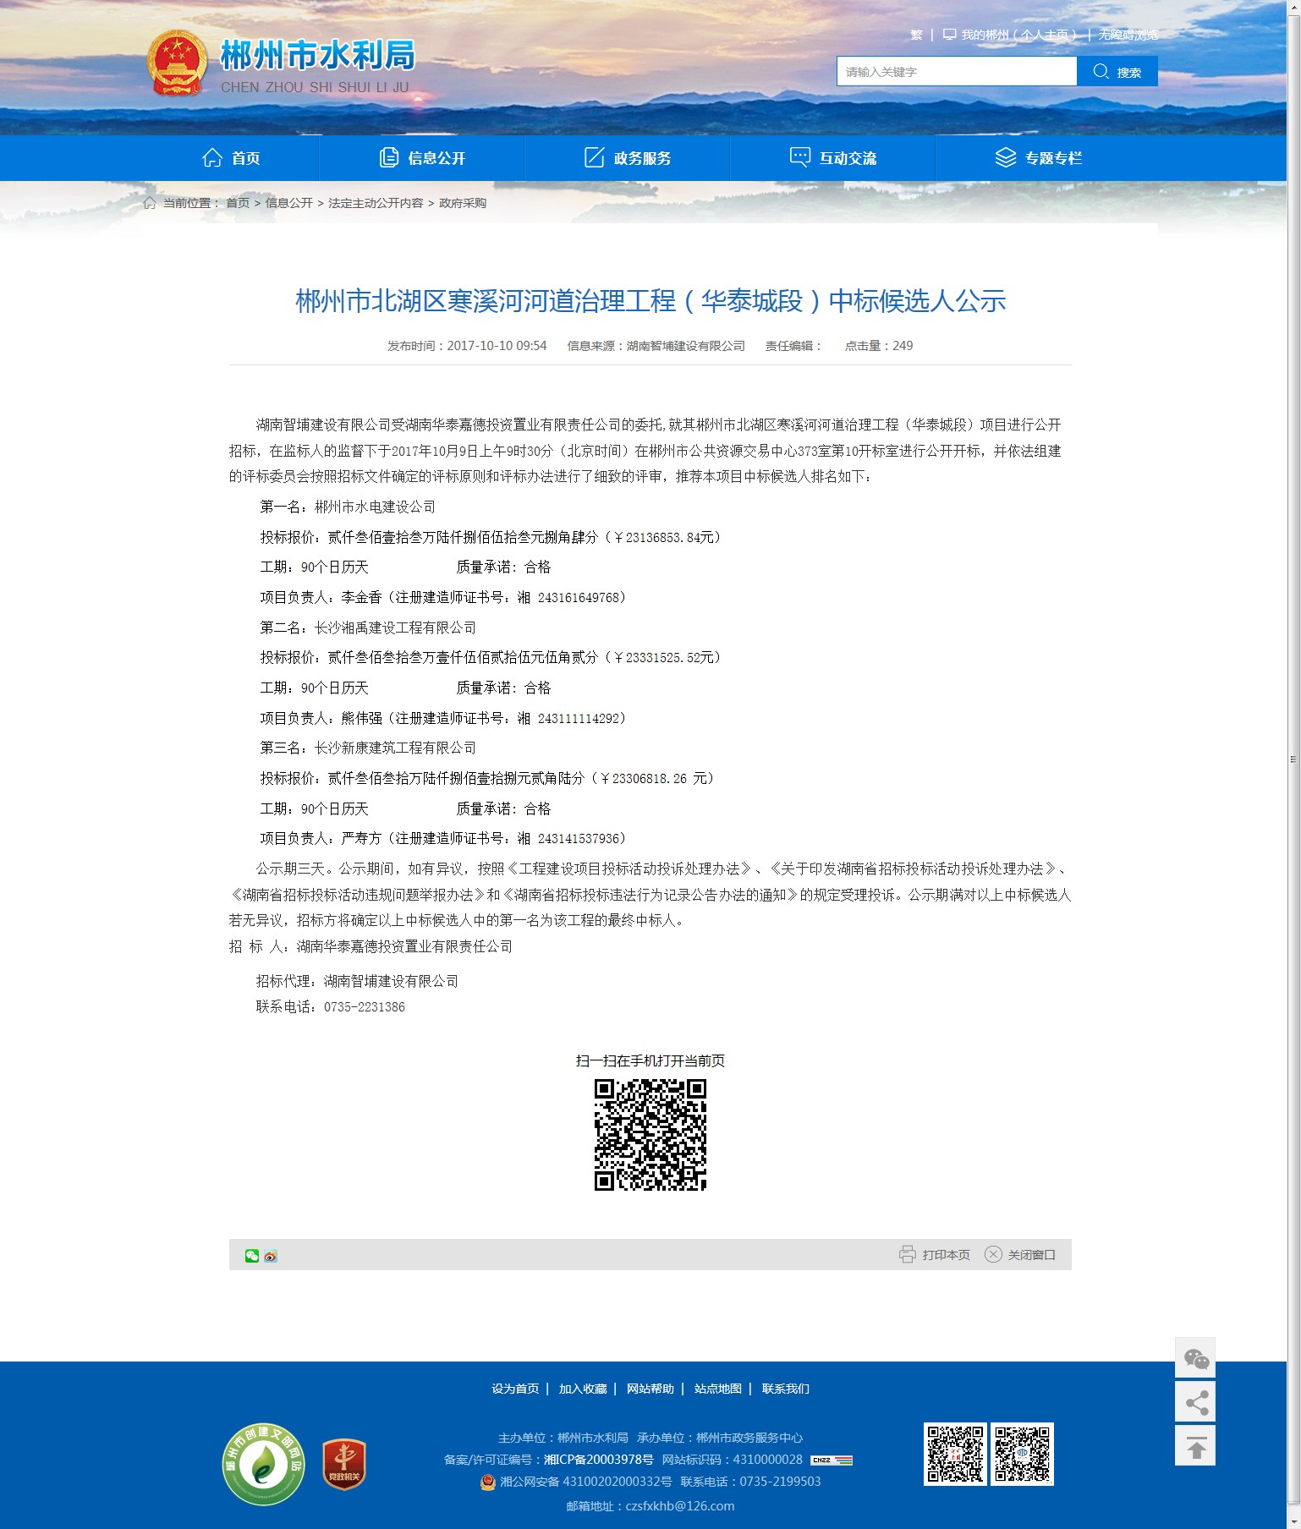Screen dimensions: 1301x1529
Task: Click the keyword search input field
Action: [956, 72]
